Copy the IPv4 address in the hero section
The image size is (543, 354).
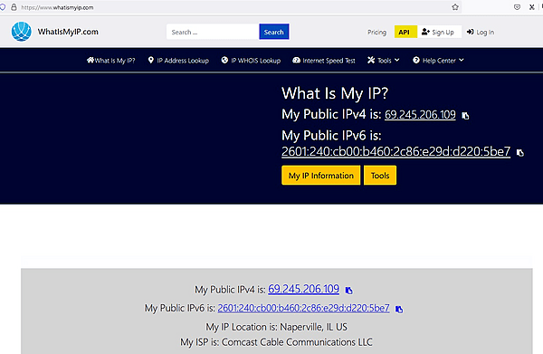tap(465, 116)
